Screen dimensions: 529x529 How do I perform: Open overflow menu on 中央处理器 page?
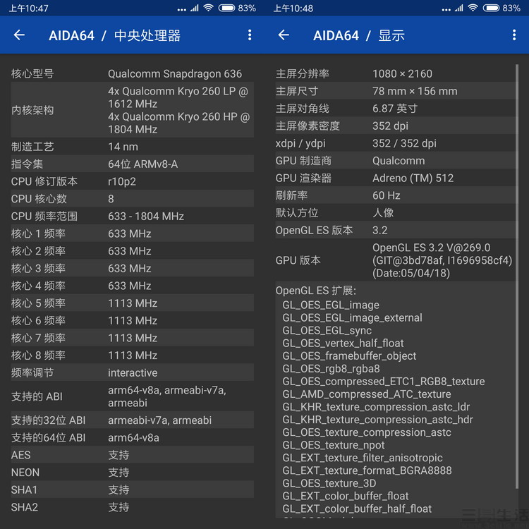click(x=249, y=35)
